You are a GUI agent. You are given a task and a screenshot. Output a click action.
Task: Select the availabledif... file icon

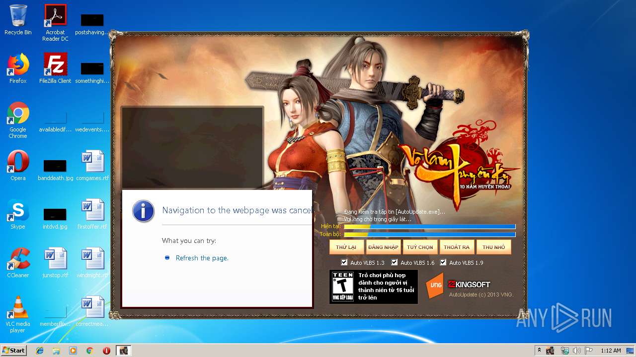[55, 121]
